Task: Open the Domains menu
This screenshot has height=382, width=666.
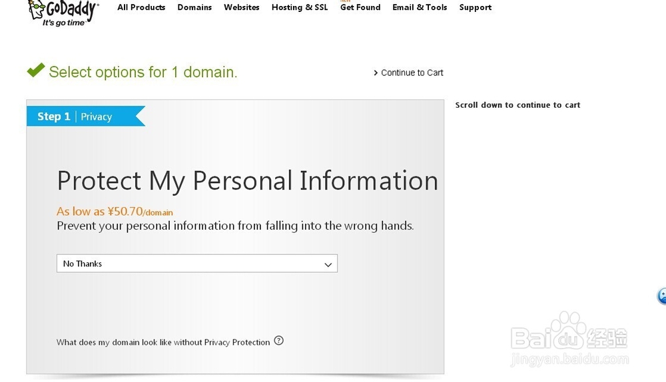Action: [x=194, y=7]
